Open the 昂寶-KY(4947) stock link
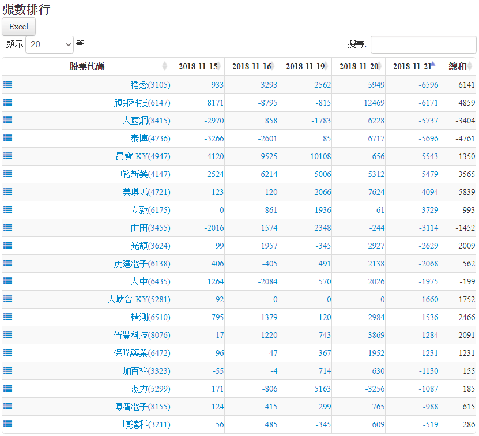This screenshot has height=436, width=479. click(x=143, y=156)
